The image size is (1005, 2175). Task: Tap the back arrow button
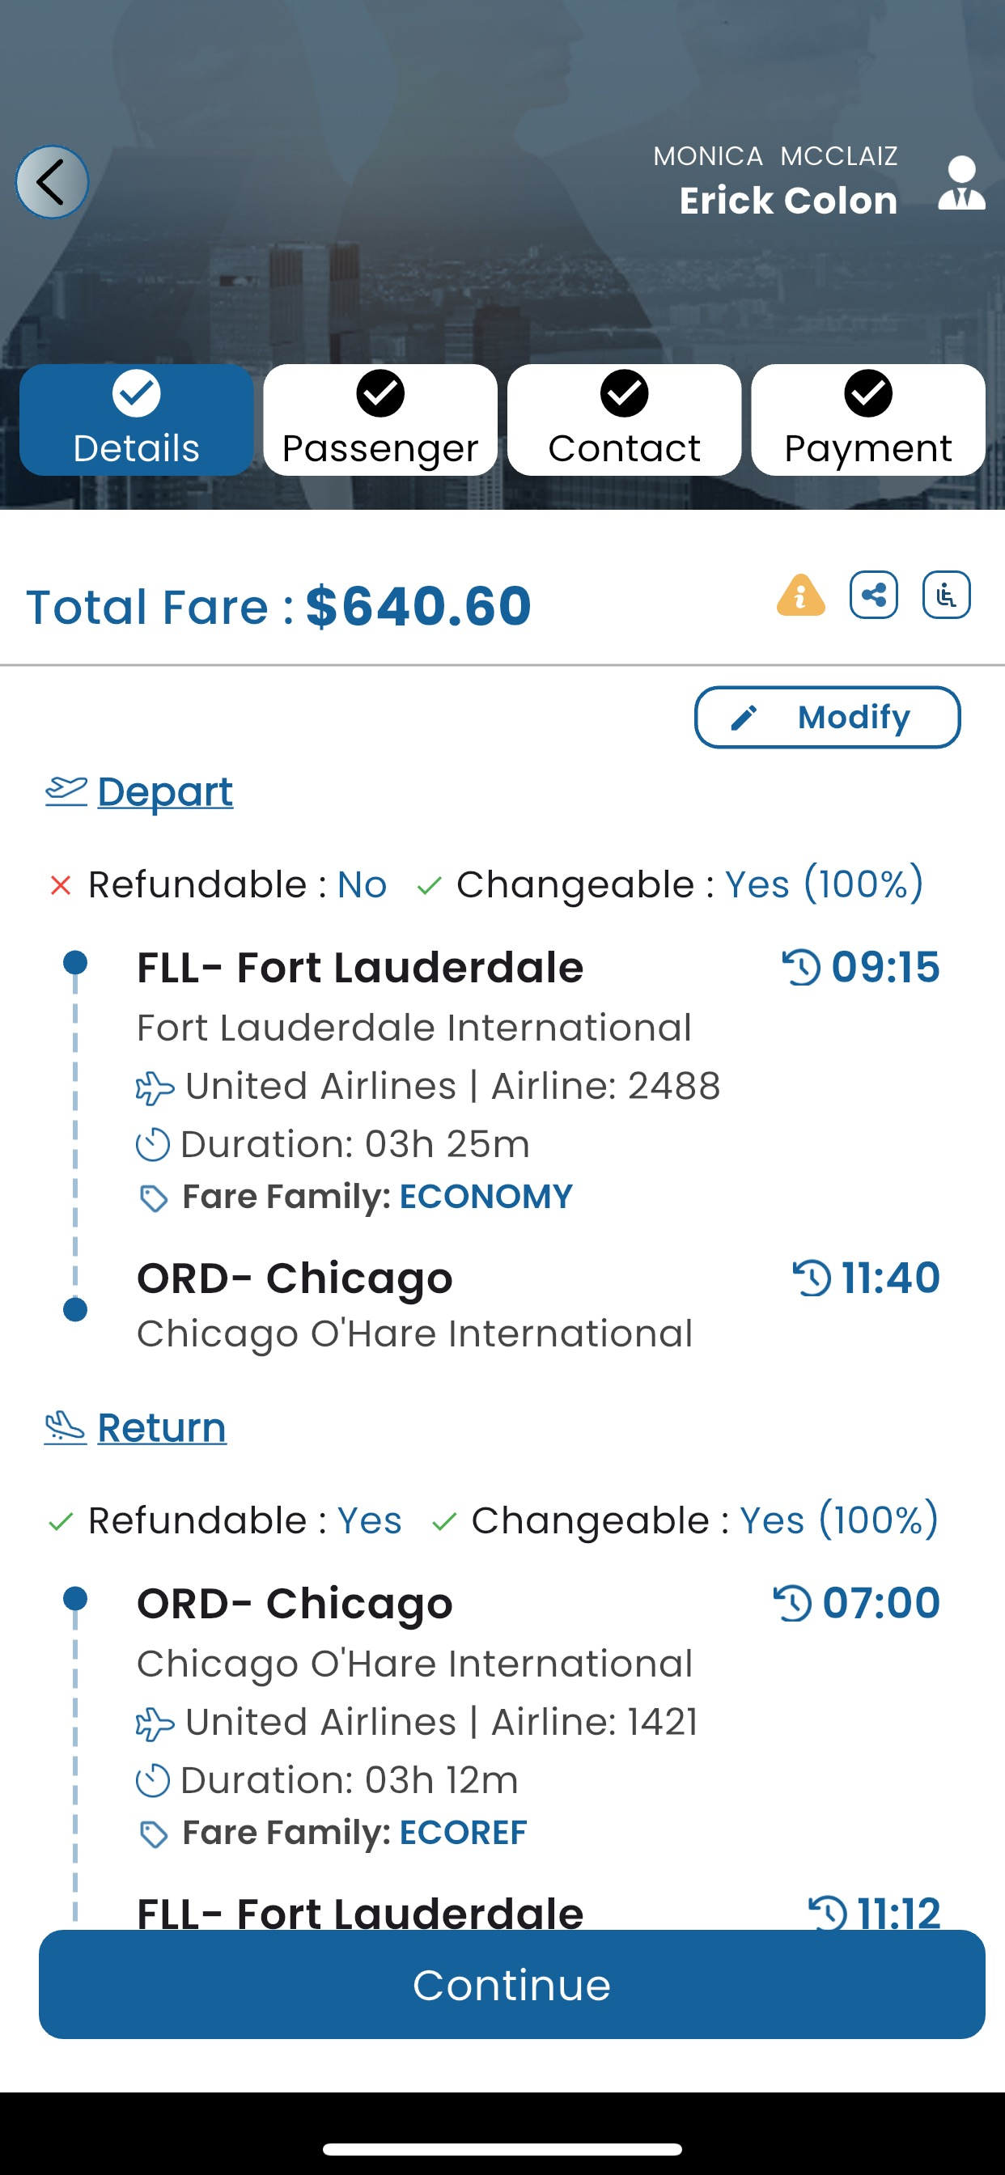[53, 182]
